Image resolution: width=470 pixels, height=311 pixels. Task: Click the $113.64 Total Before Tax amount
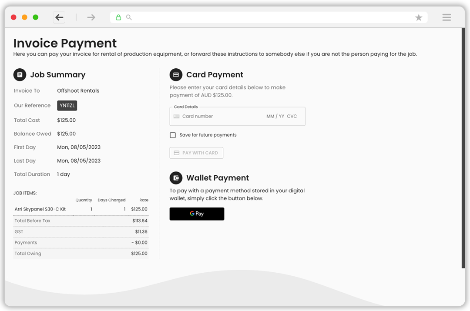[x=140, y=221]
